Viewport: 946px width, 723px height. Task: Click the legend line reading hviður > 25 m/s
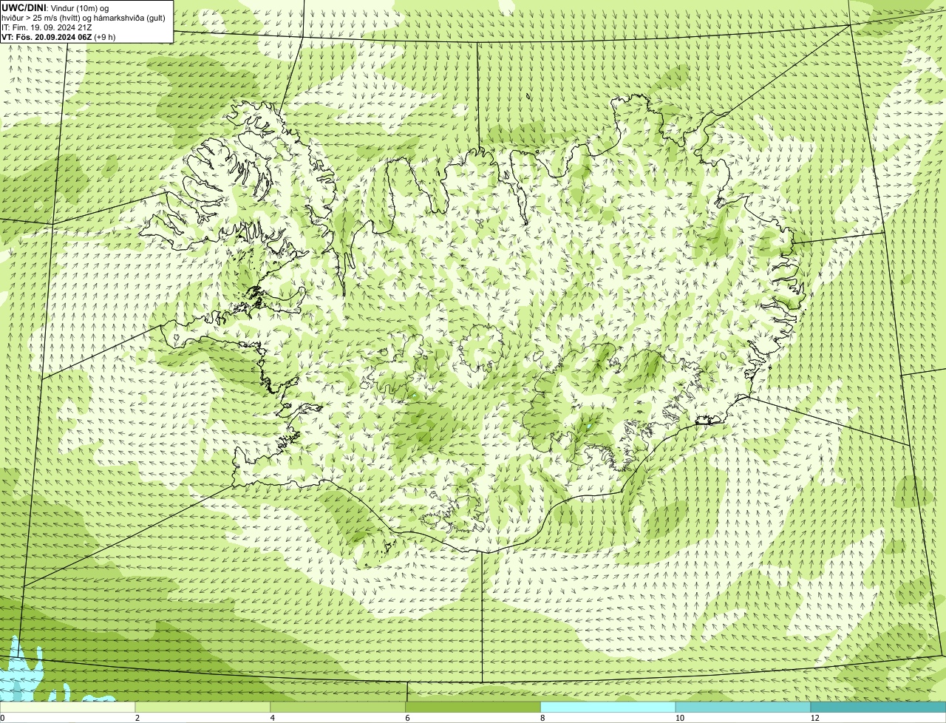pyautogui.click(x=84, y=17)
